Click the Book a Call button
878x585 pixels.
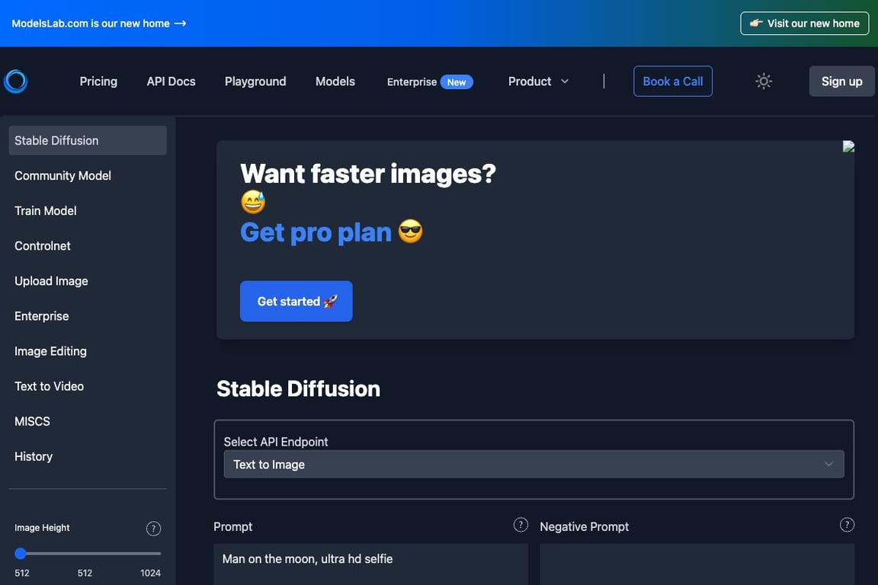tap(672, 82)
